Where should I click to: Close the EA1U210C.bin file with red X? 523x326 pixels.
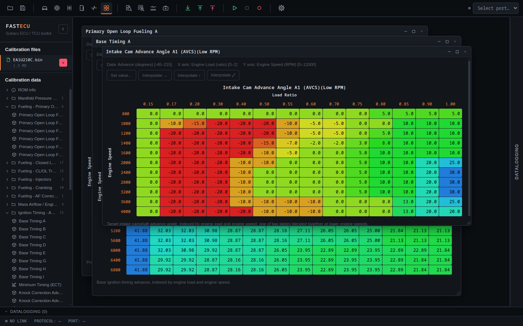(x=63, y=63)
